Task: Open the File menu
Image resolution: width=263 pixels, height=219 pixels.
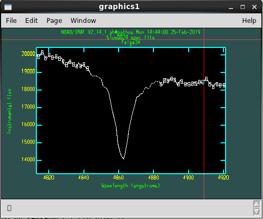Action: (11, 21)
